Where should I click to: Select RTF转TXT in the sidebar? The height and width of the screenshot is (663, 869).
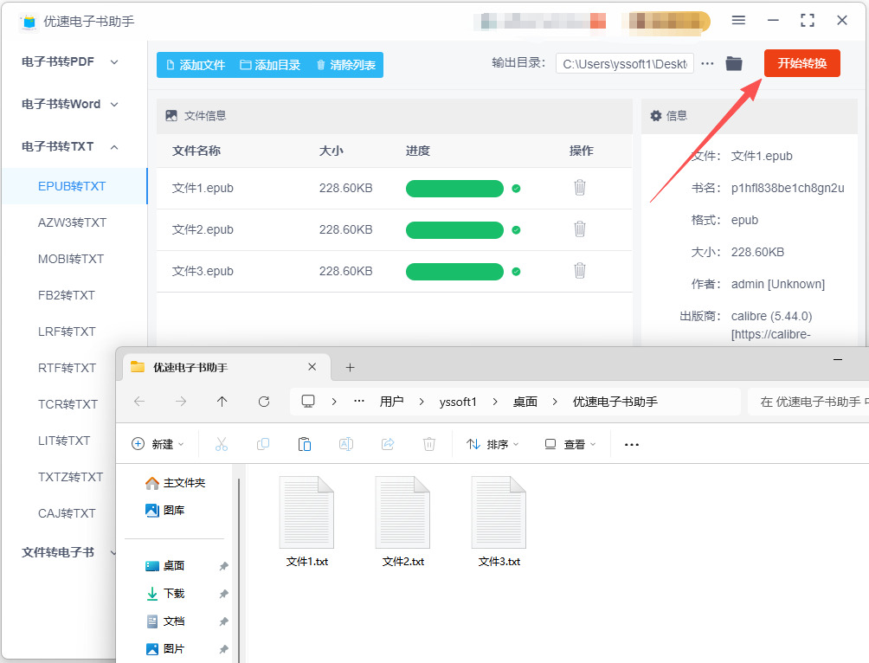point(67,368)
